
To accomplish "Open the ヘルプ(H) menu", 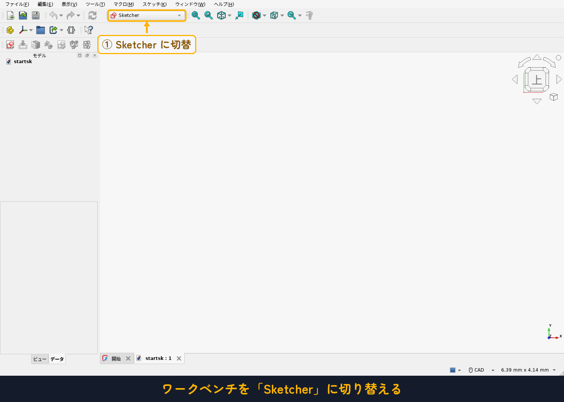I will point(224,4).
